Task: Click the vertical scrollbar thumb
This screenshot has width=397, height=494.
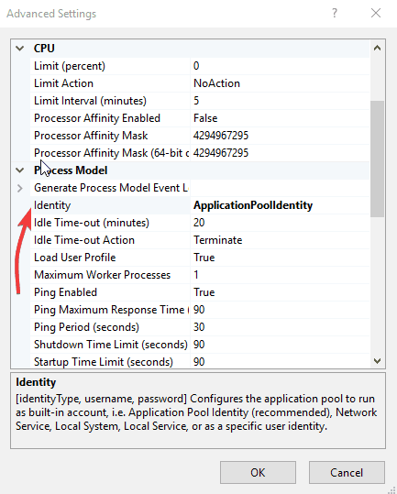Action: point(377,159)
